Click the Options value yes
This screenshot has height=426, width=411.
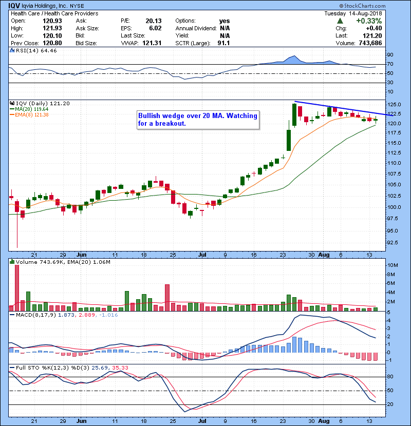pos(225,21)
